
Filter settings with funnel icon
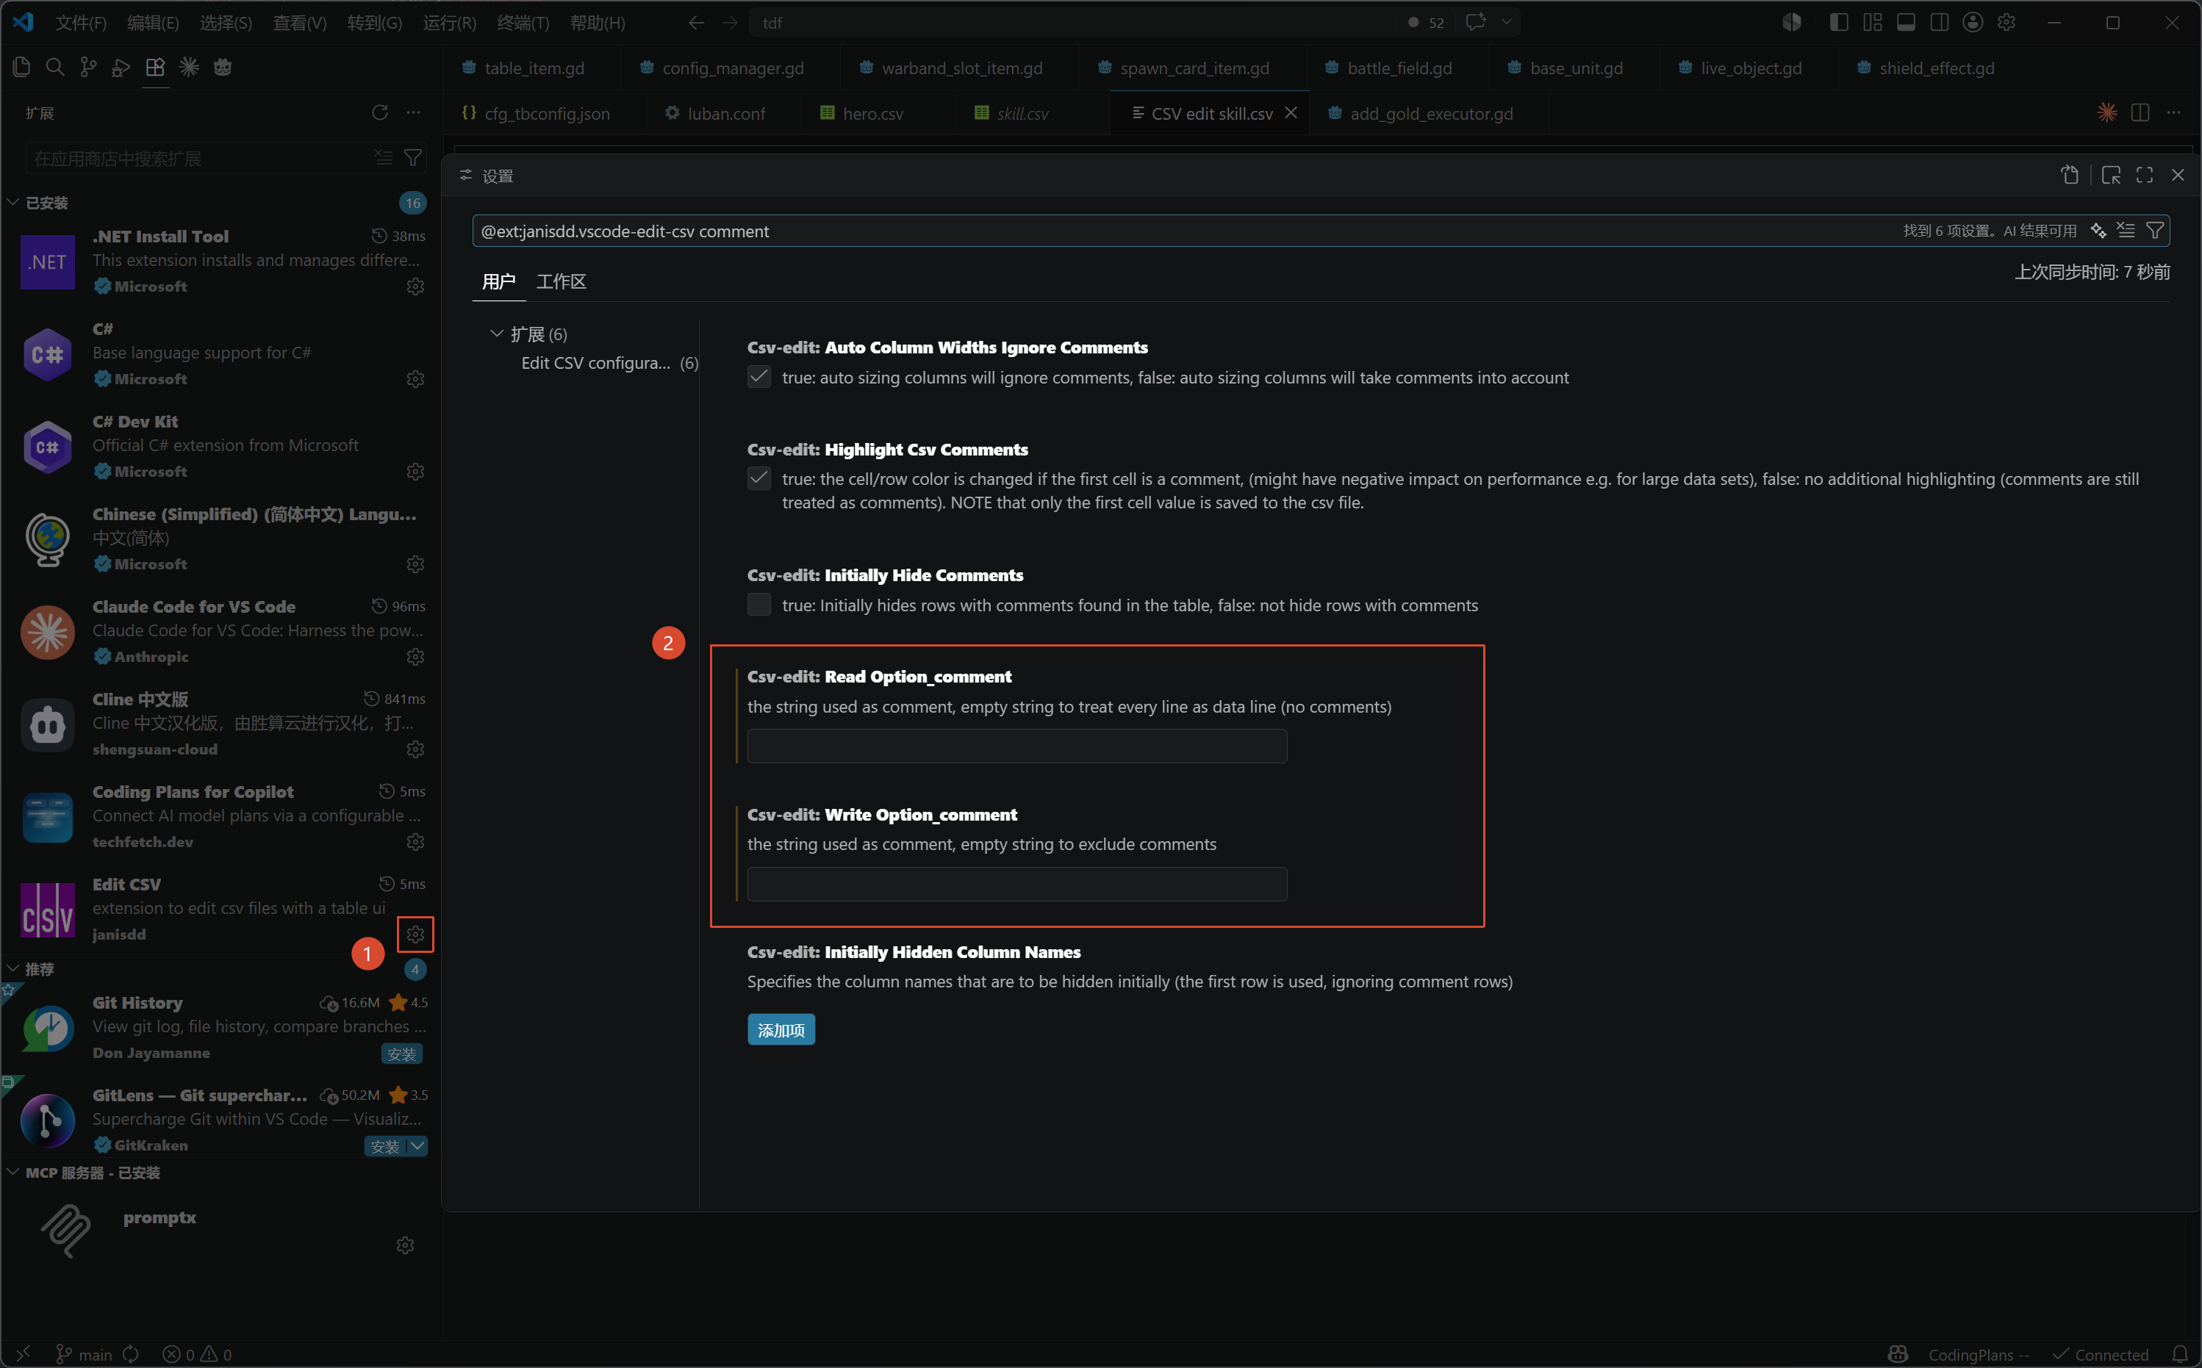[x=2155, y=231]
